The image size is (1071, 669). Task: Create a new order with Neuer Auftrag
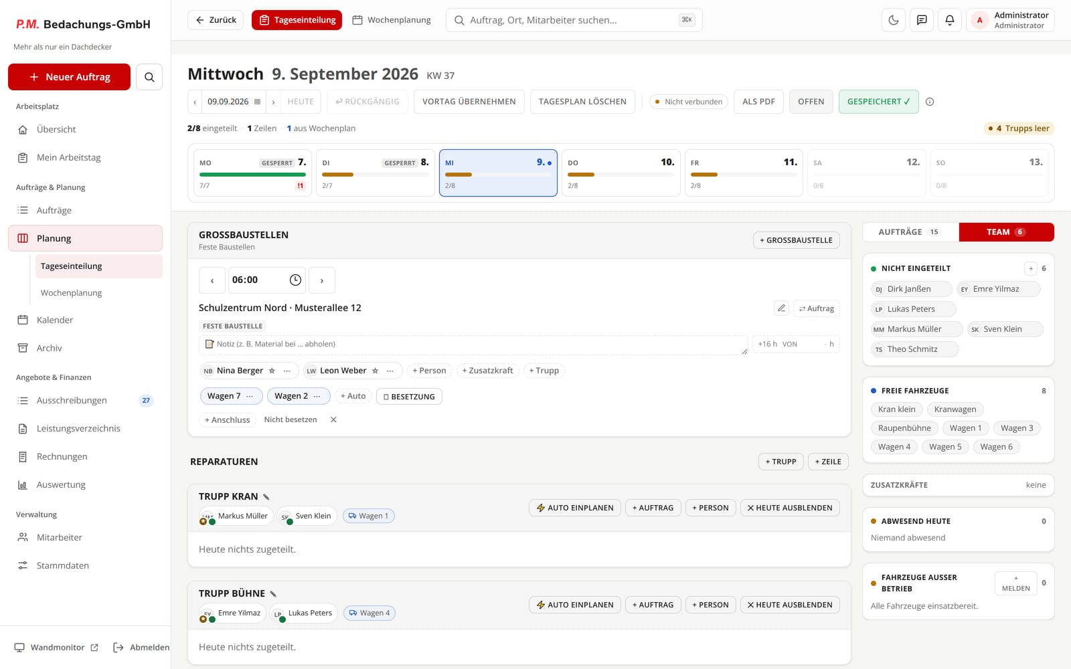point(70,77)
